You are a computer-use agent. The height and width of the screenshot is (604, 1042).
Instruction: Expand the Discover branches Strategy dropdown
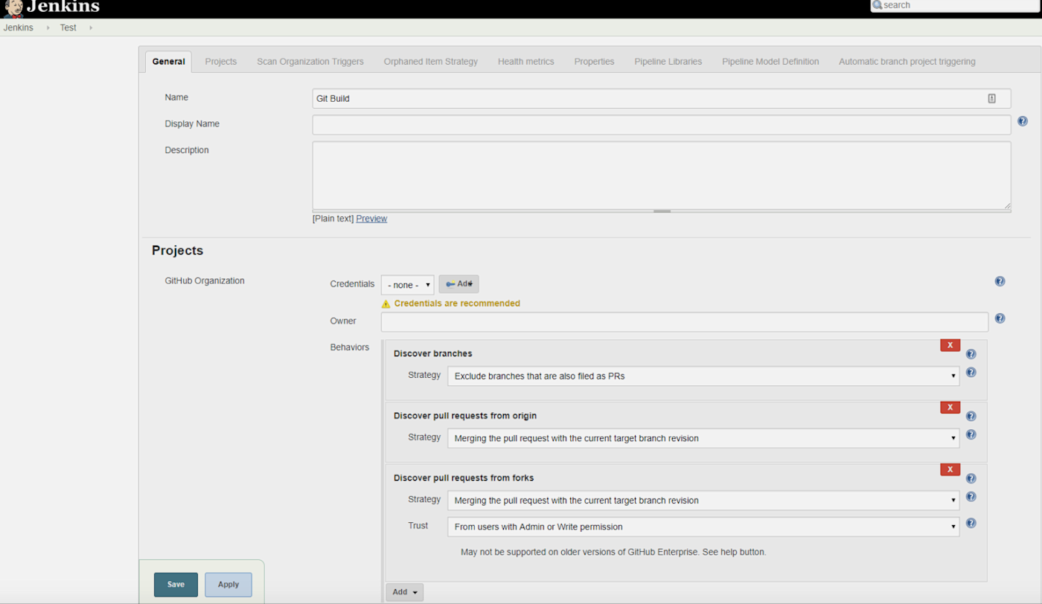coord(703,376)
